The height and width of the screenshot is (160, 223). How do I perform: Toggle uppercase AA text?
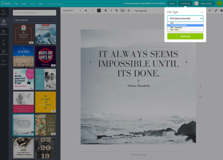[122, 10]
